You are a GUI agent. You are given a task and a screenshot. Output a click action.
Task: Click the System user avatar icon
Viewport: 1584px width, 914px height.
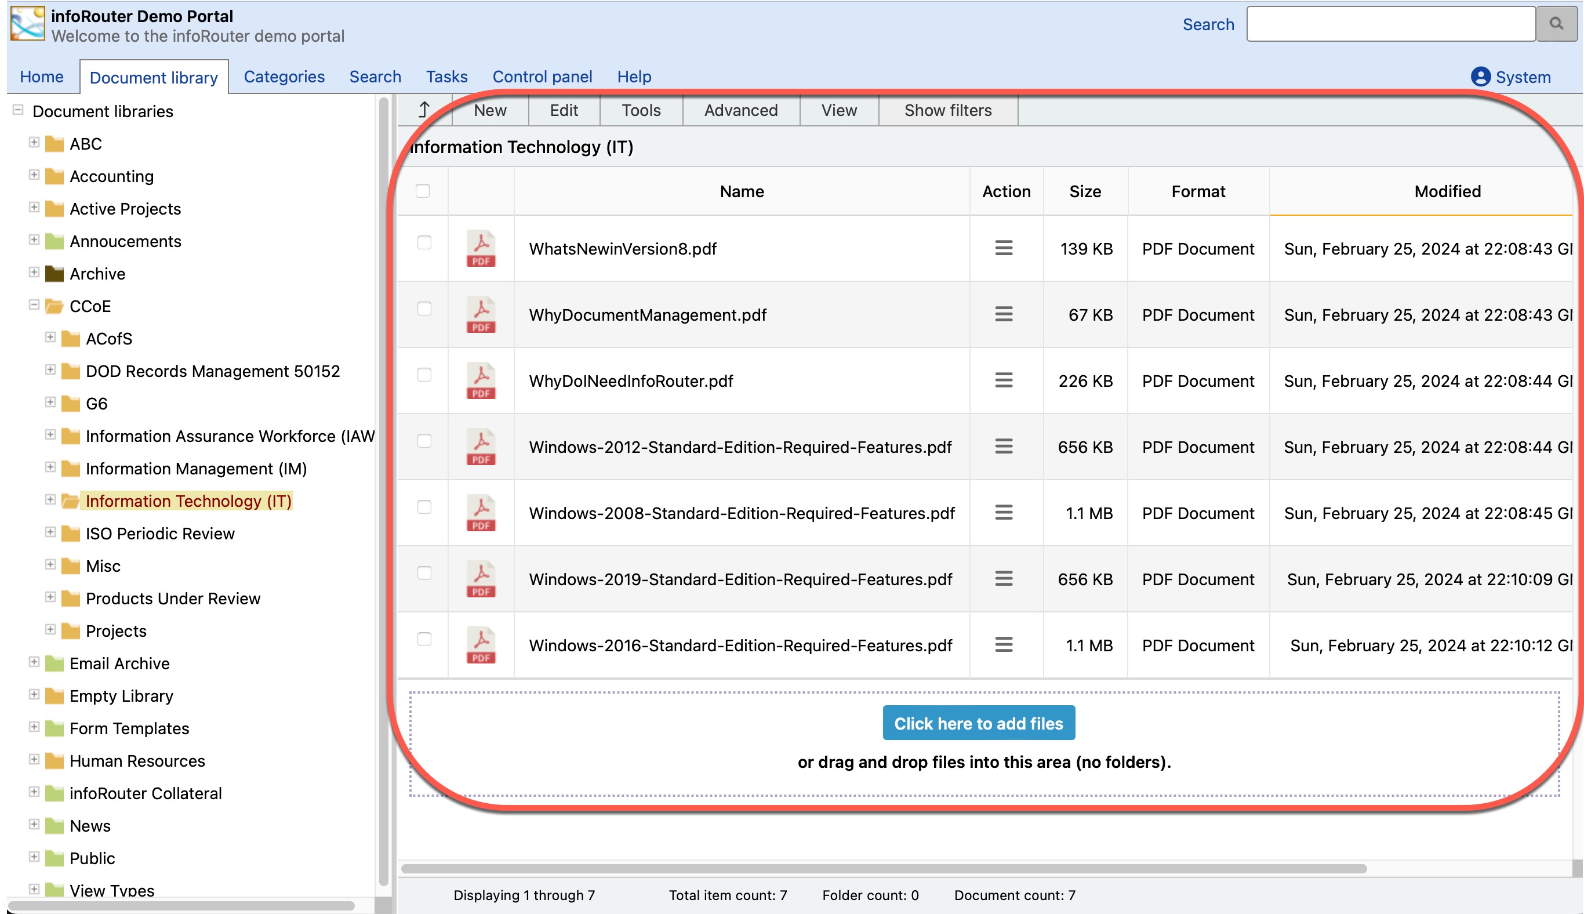pyautogui.click(x=1480, y=77)
